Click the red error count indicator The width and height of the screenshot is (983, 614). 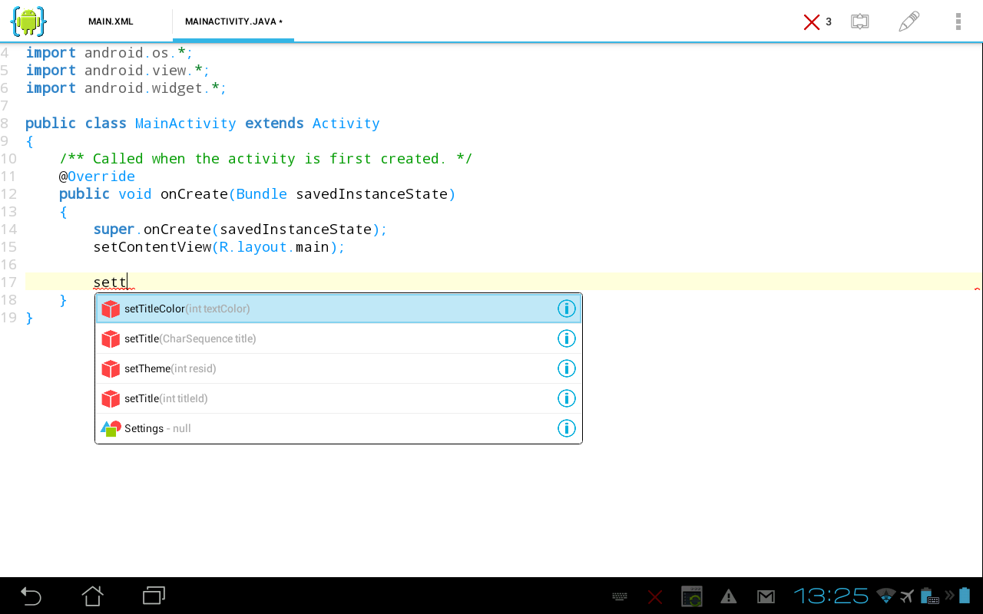[x=816, y=21]
